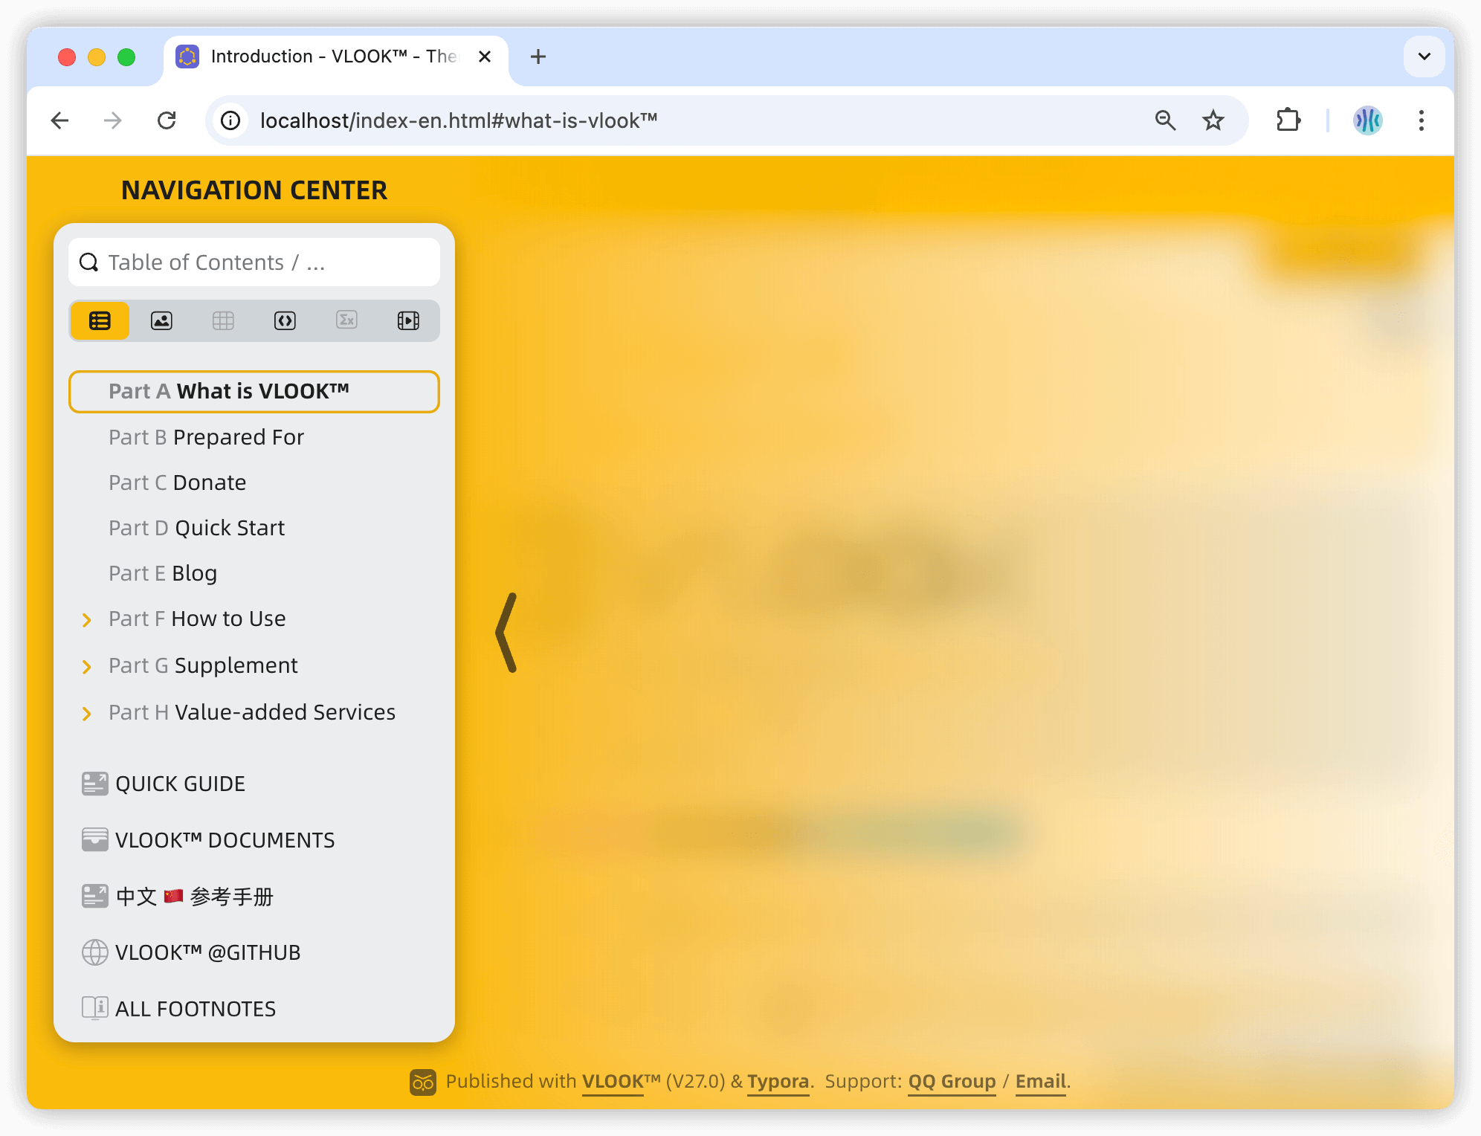1481x1136 pixels.
Task: Collapse navigation center with left chevron handle
Action: [507, 633]
